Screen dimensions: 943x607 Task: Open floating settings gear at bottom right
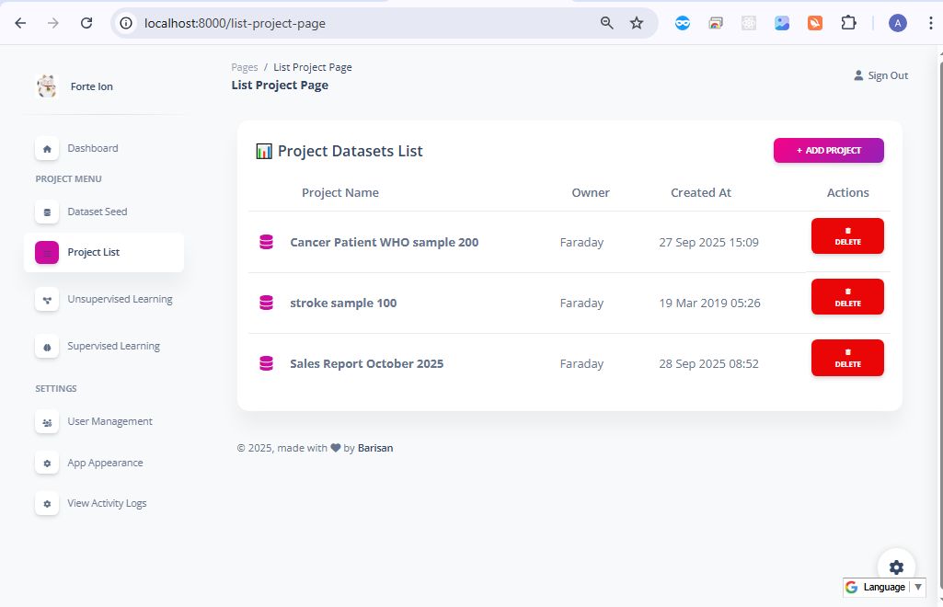pos(896,567)
